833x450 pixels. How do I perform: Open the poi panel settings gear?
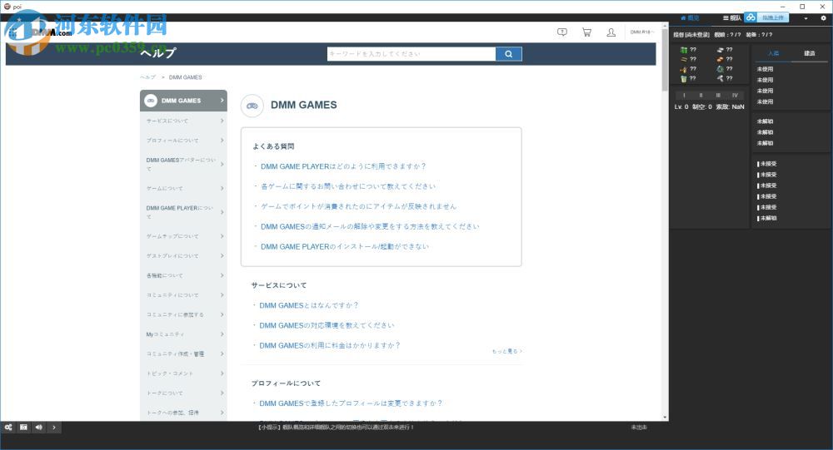(x=824, y=18)
